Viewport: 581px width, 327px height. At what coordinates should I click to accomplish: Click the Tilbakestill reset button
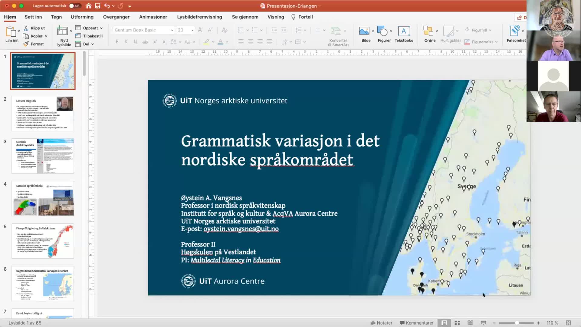[90, 36]
